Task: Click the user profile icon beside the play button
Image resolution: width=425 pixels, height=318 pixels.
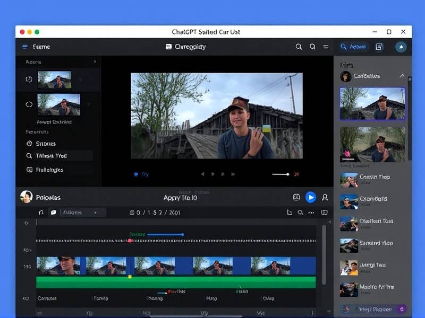Action: point(325,197)
